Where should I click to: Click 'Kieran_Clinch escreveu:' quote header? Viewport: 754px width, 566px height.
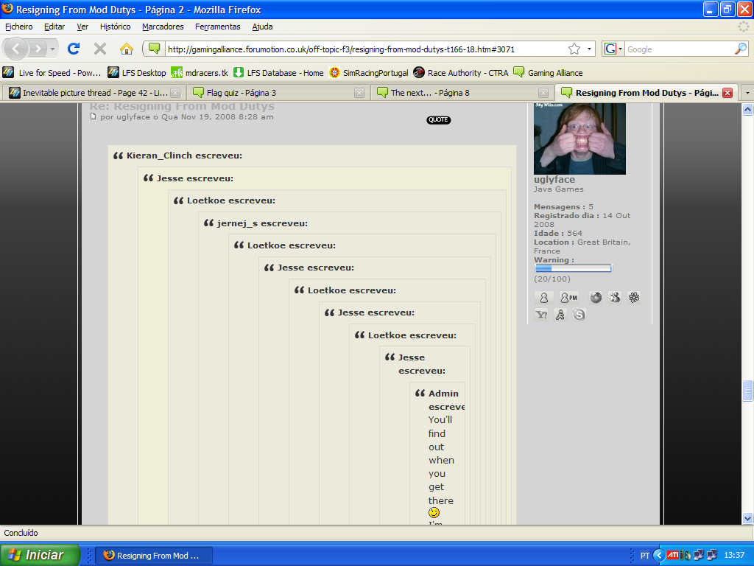[x=184, y=156]
